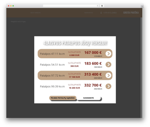The width and height of the screenshot is (150, 127).
Task: Open arrow for Patalpos 54.51 kv.m
Action: [x=108, y=65]
